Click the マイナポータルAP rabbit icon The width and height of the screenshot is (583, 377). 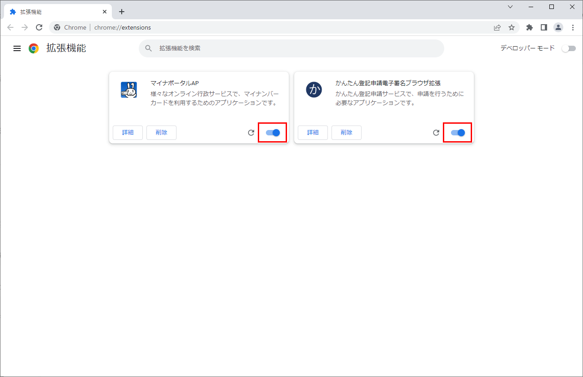(x=129, y=90)
